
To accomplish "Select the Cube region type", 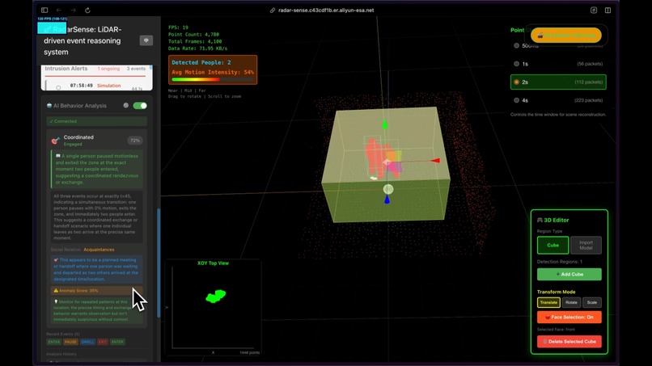I will 553,245.
